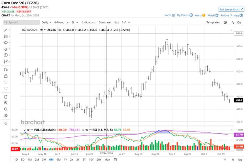Click the zoom in magnifier icon

pyautogui.click(x=6, y=103)
